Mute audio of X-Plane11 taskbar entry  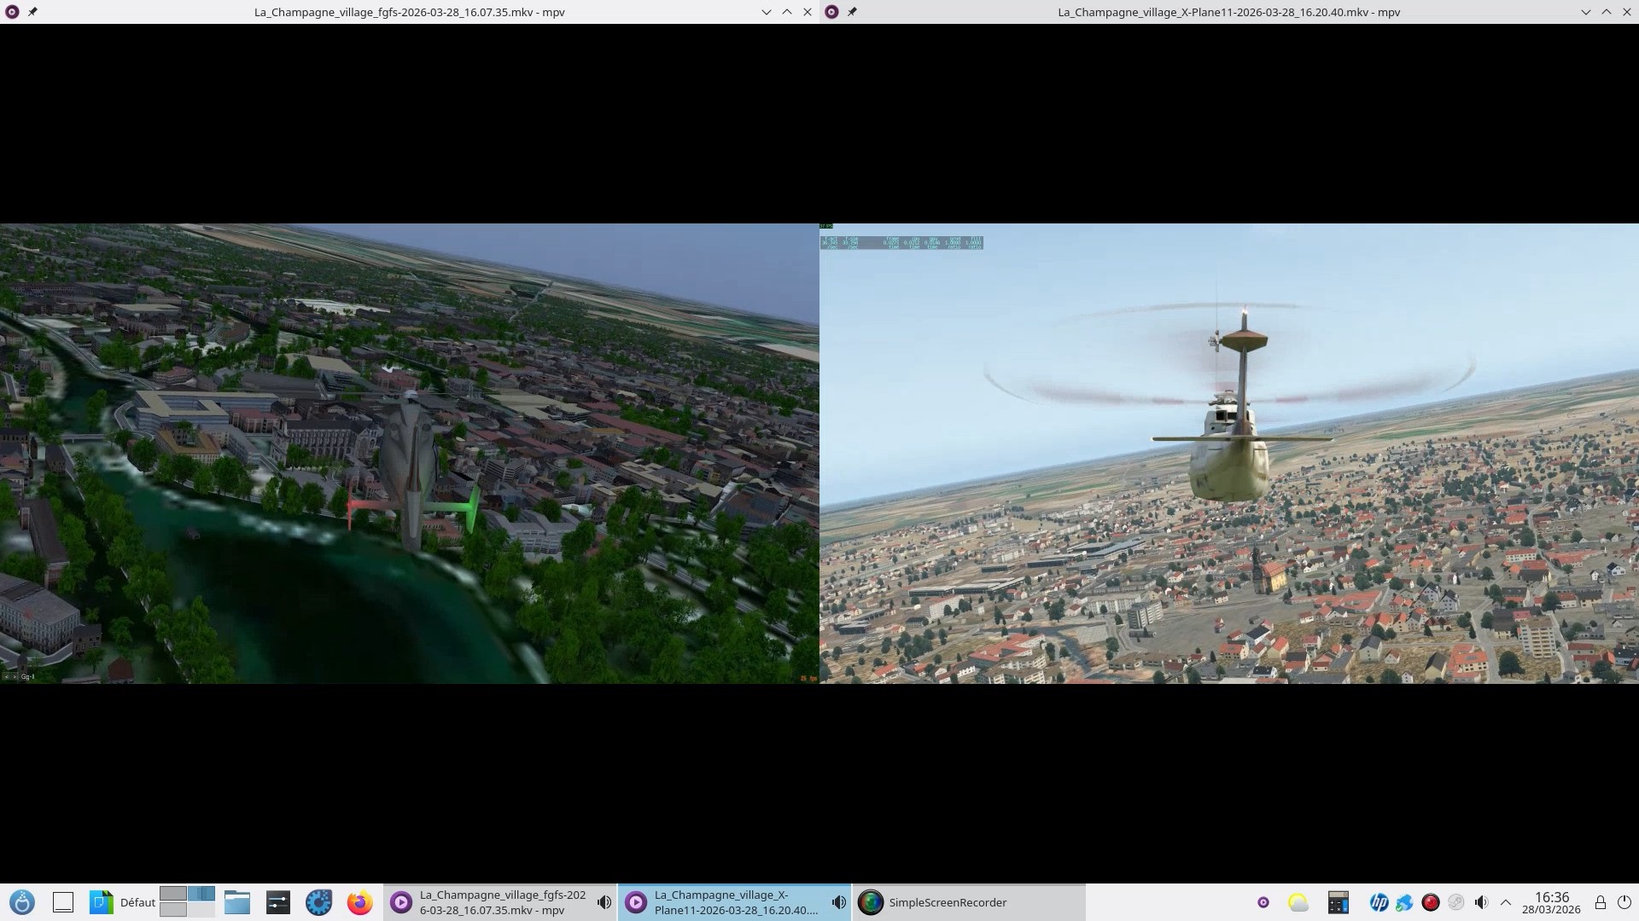click(839, 902)
